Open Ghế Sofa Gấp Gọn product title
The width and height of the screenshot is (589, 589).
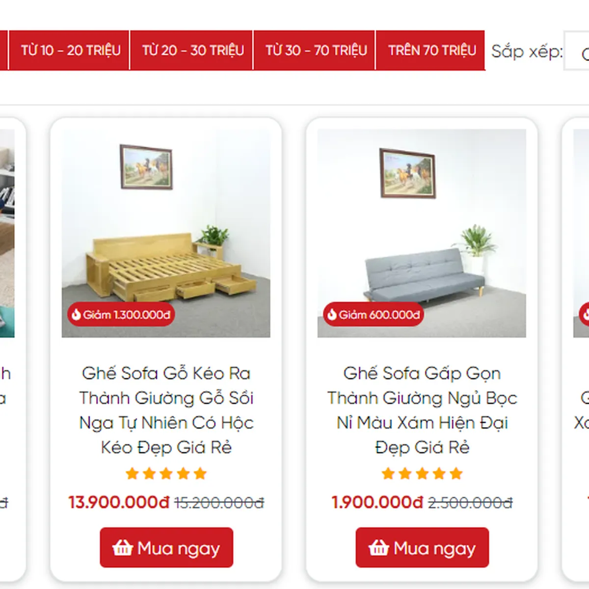422,410
